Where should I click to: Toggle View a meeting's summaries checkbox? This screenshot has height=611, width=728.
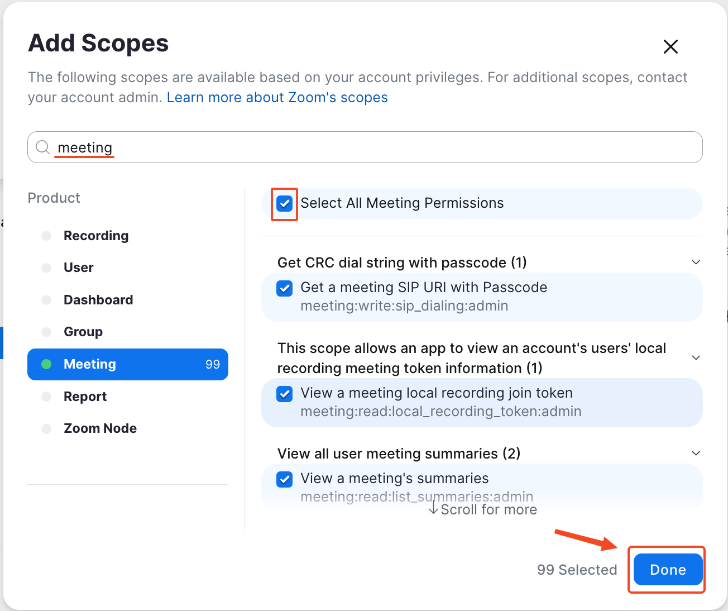[285, 479]
